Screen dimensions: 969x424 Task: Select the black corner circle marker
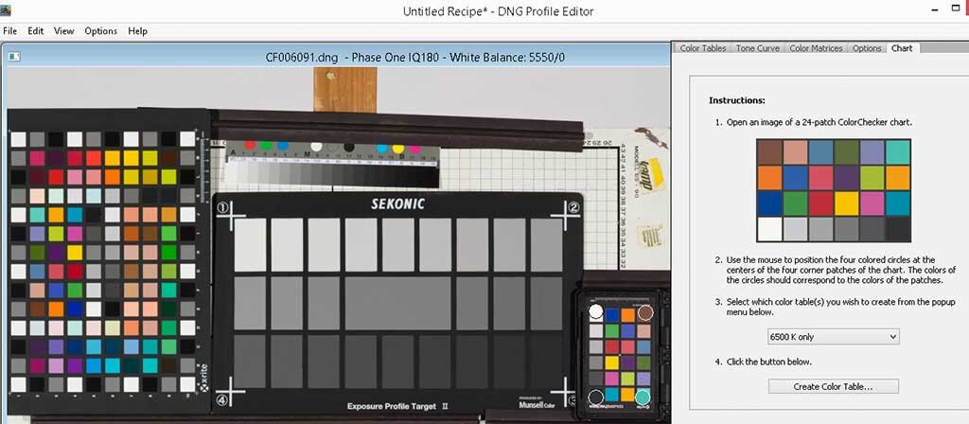pos(596,397)
